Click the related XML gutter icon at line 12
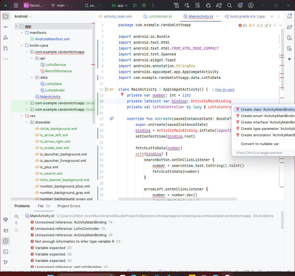The width and height of the screenshot is (295, 276). tap(112, 89)
